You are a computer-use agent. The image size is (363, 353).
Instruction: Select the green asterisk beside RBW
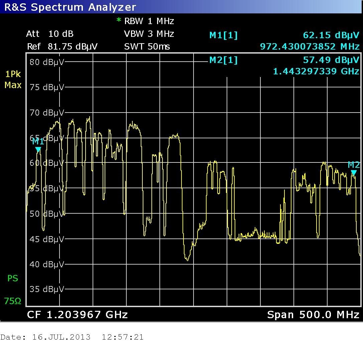[x=118, y=21]
